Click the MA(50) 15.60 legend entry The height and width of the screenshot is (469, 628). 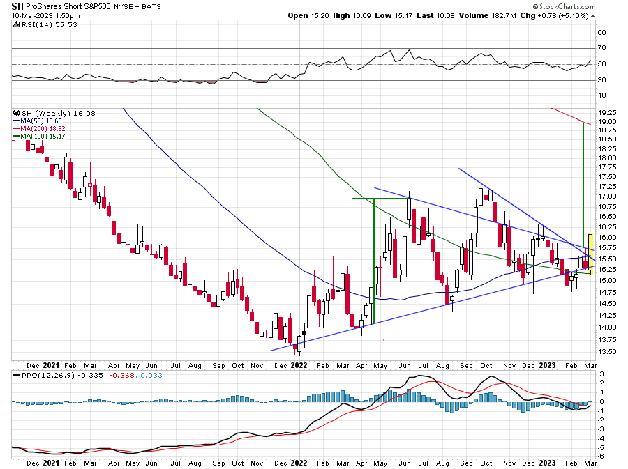point(38,121)
